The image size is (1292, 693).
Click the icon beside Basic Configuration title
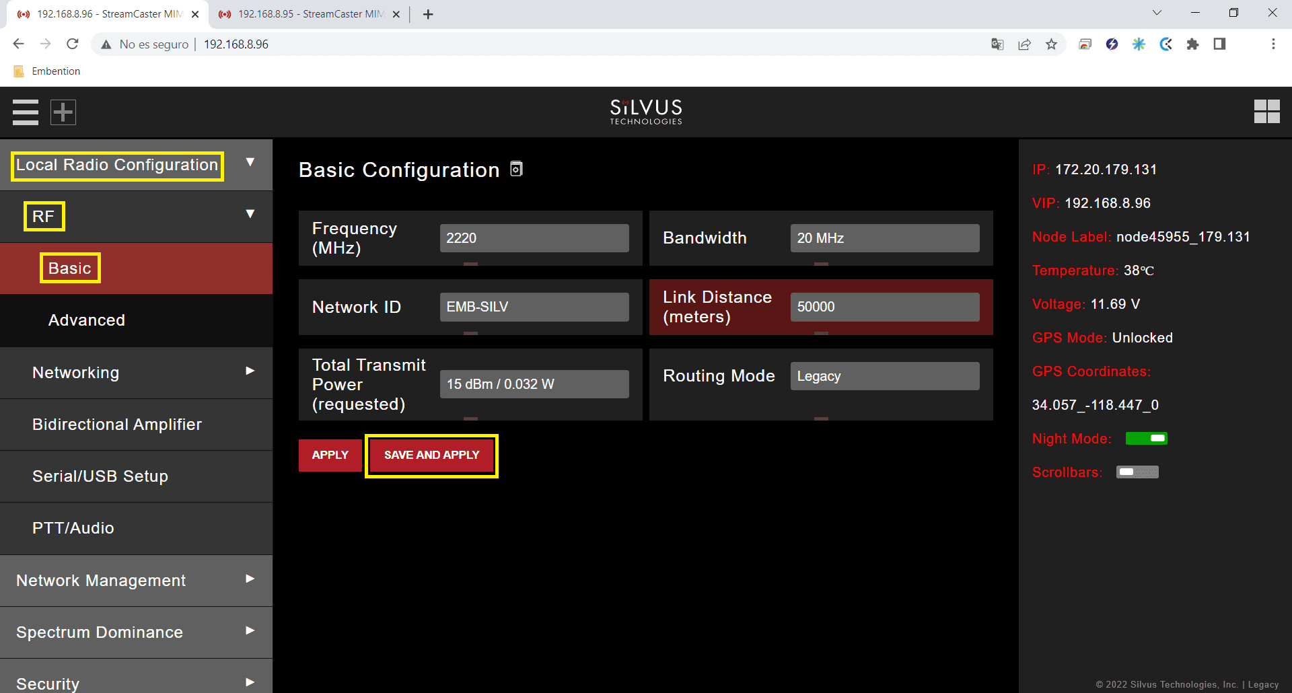click(516, 169)
